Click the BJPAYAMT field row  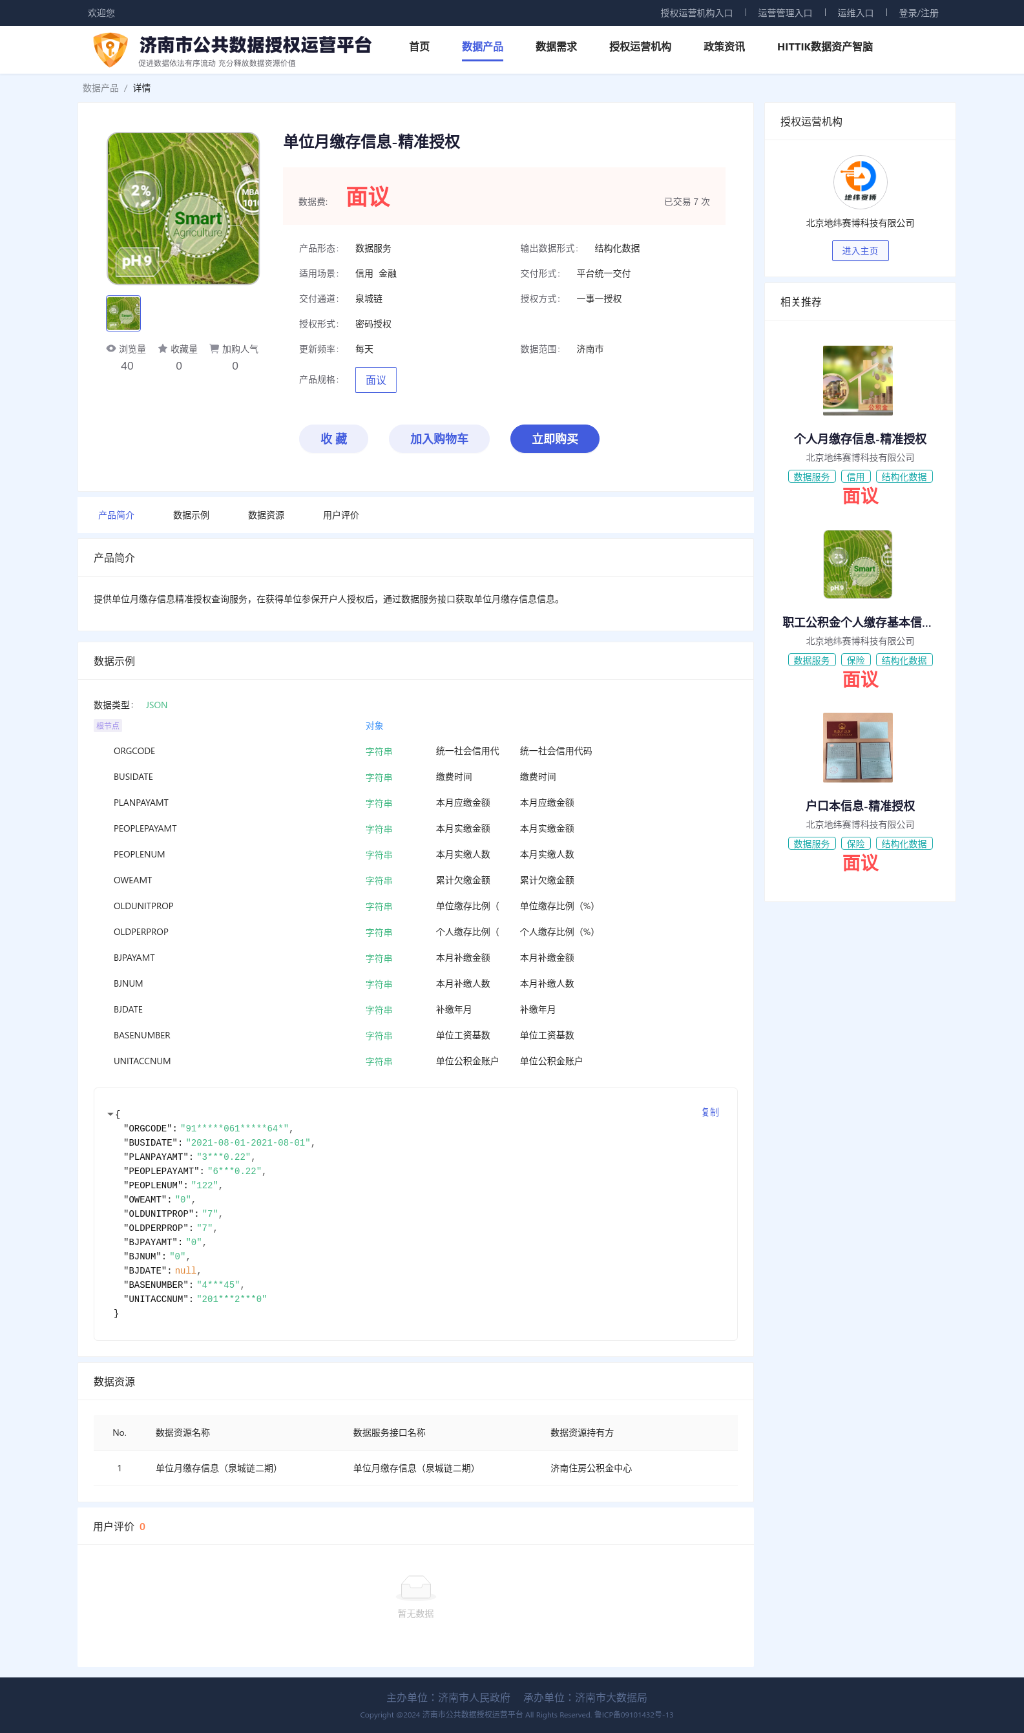point(415,957)
